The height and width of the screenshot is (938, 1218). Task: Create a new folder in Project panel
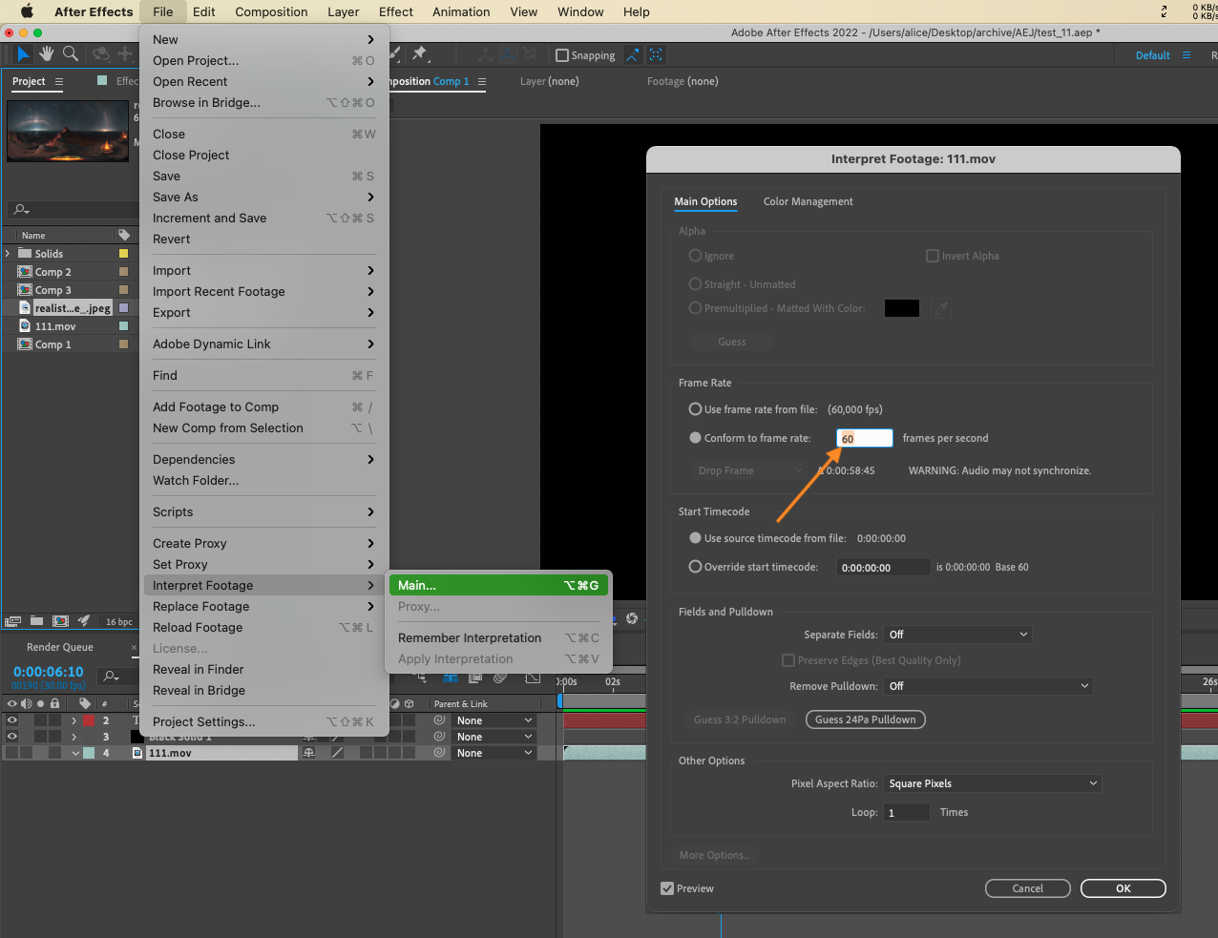36,621
